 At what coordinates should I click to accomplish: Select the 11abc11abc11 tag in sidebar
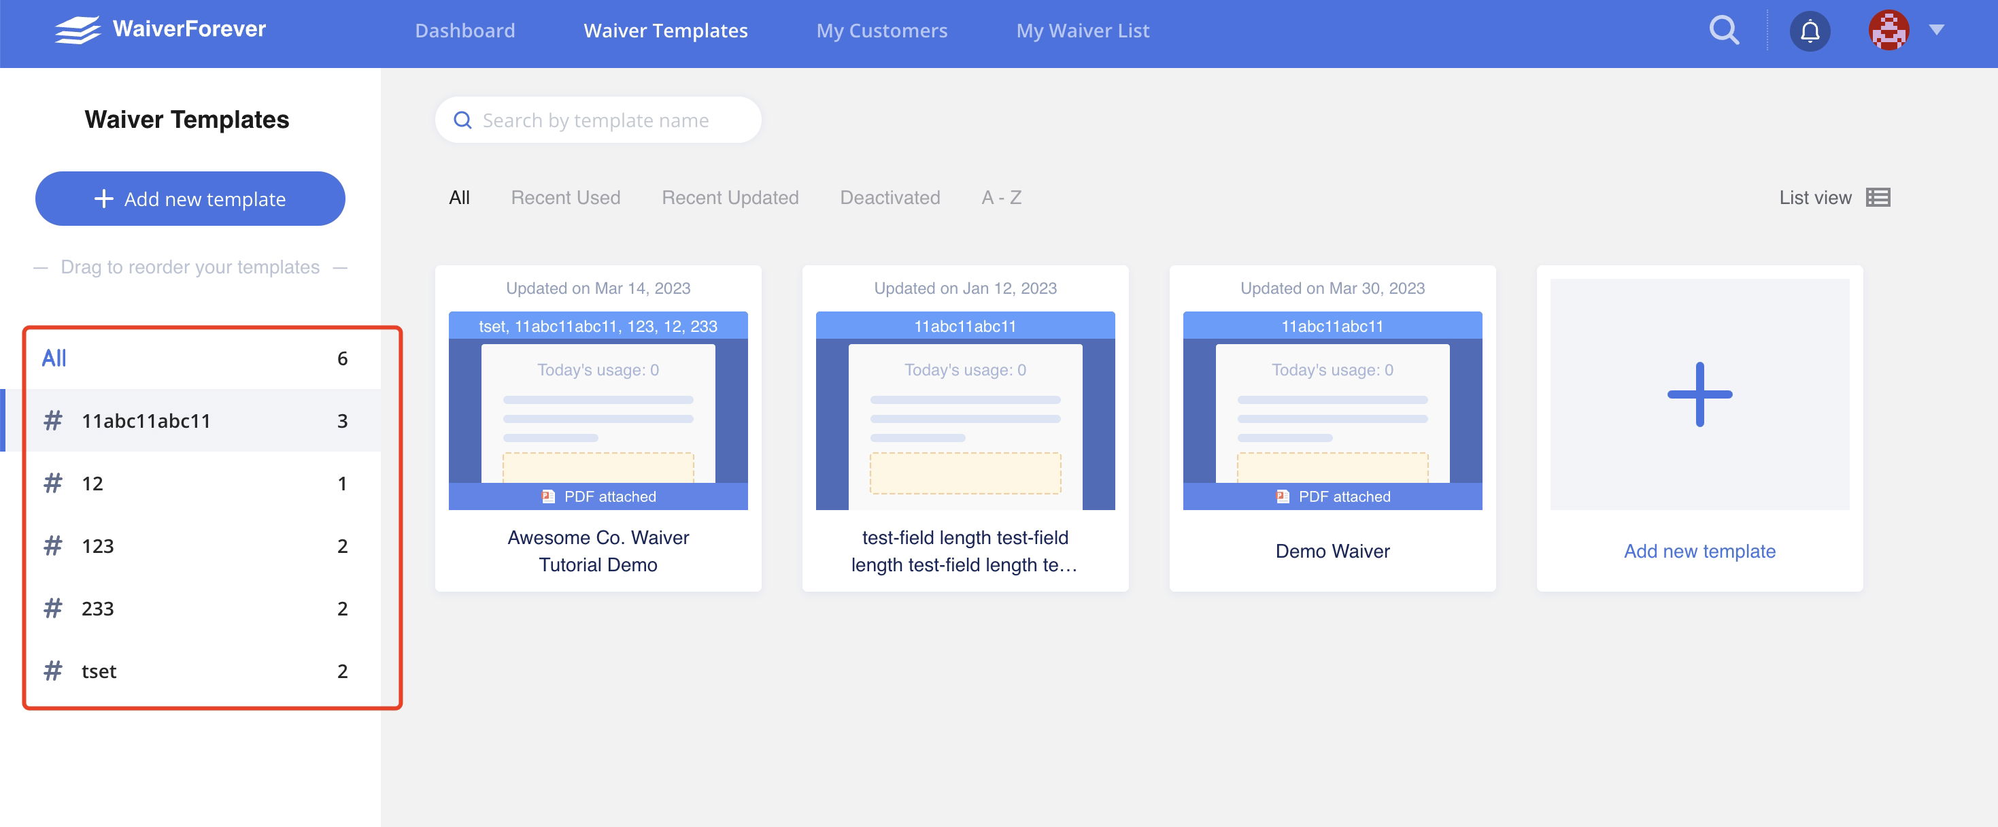[x=146, y=420]
